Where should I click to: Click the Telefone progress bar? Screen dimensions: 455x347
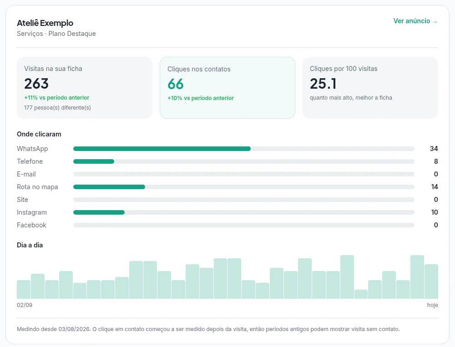coord(244,161)
